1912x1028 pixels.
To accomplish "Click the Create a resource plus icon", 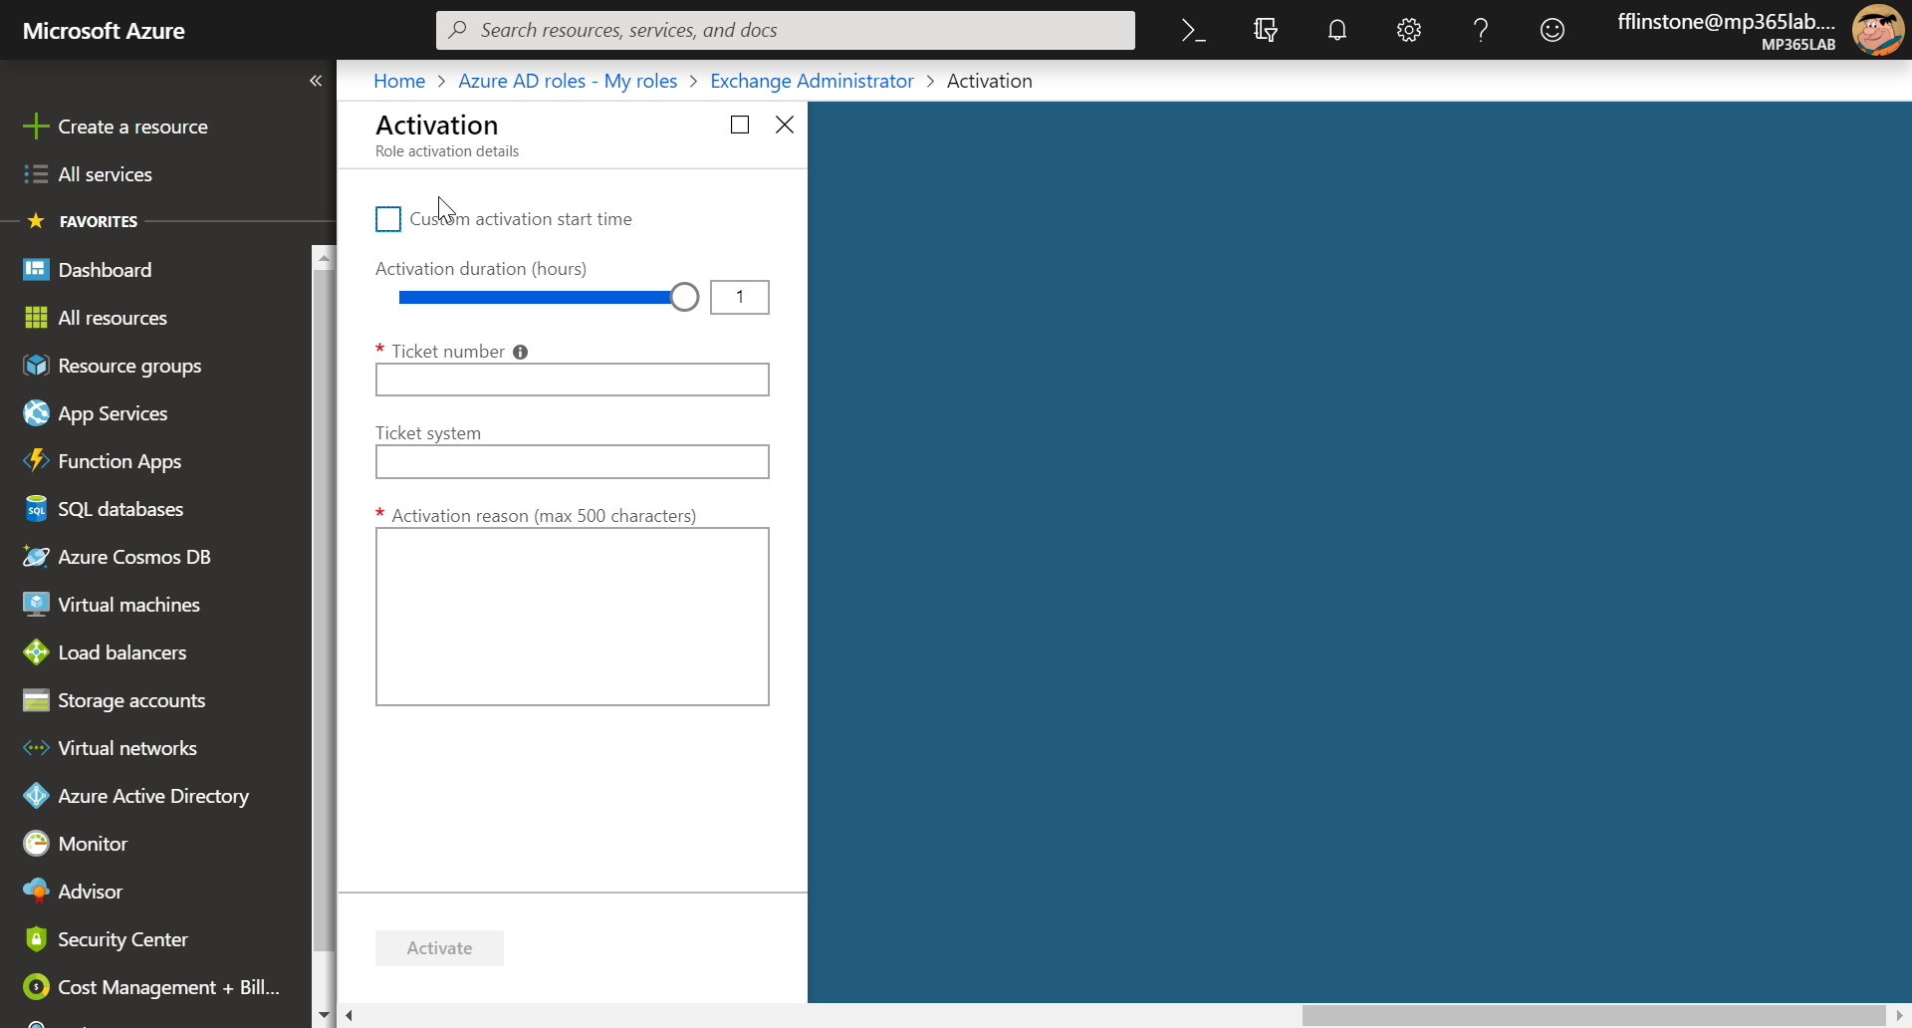I will tap(36, 127).
